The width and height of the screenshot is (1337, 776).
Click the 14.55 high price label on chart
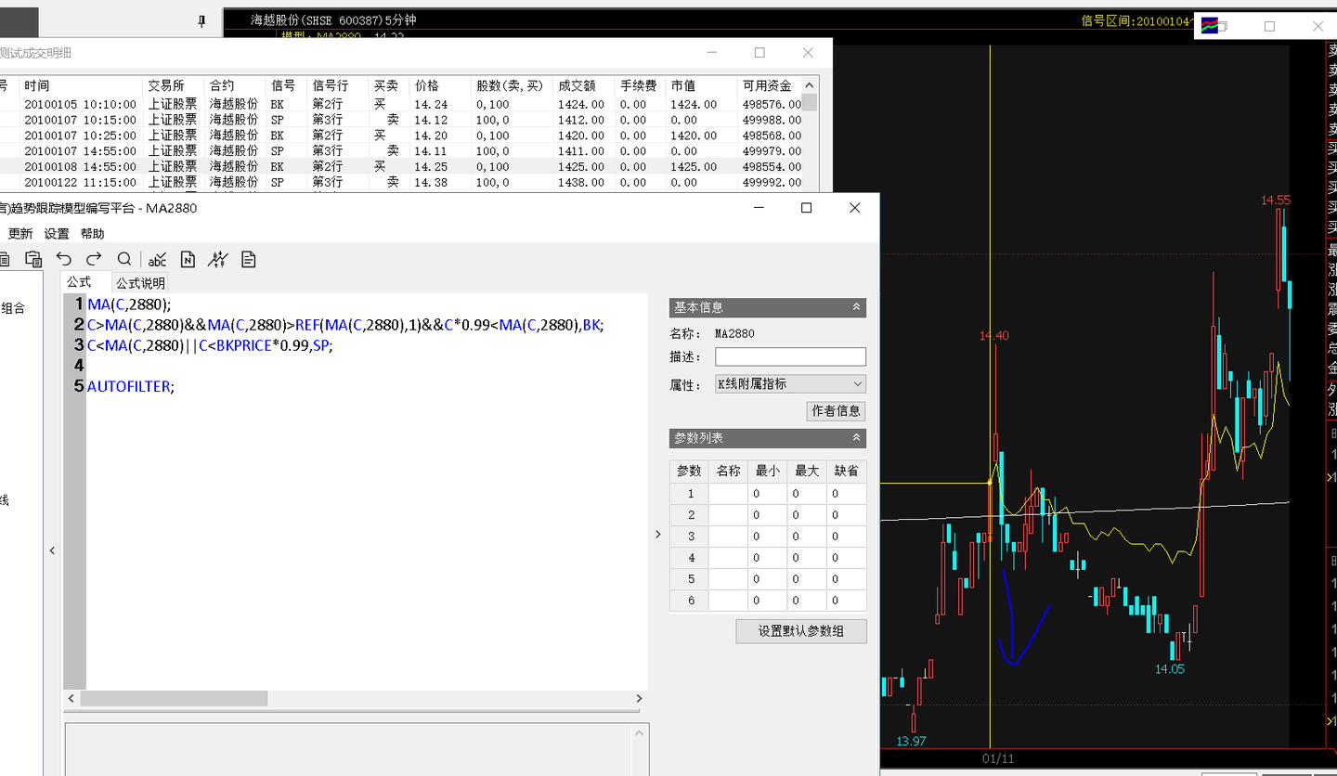tap(1276, 200)
